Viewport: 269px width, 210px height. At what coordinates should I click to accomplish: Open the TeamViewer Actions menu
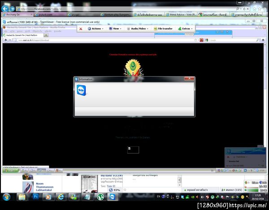pos(95,29)
